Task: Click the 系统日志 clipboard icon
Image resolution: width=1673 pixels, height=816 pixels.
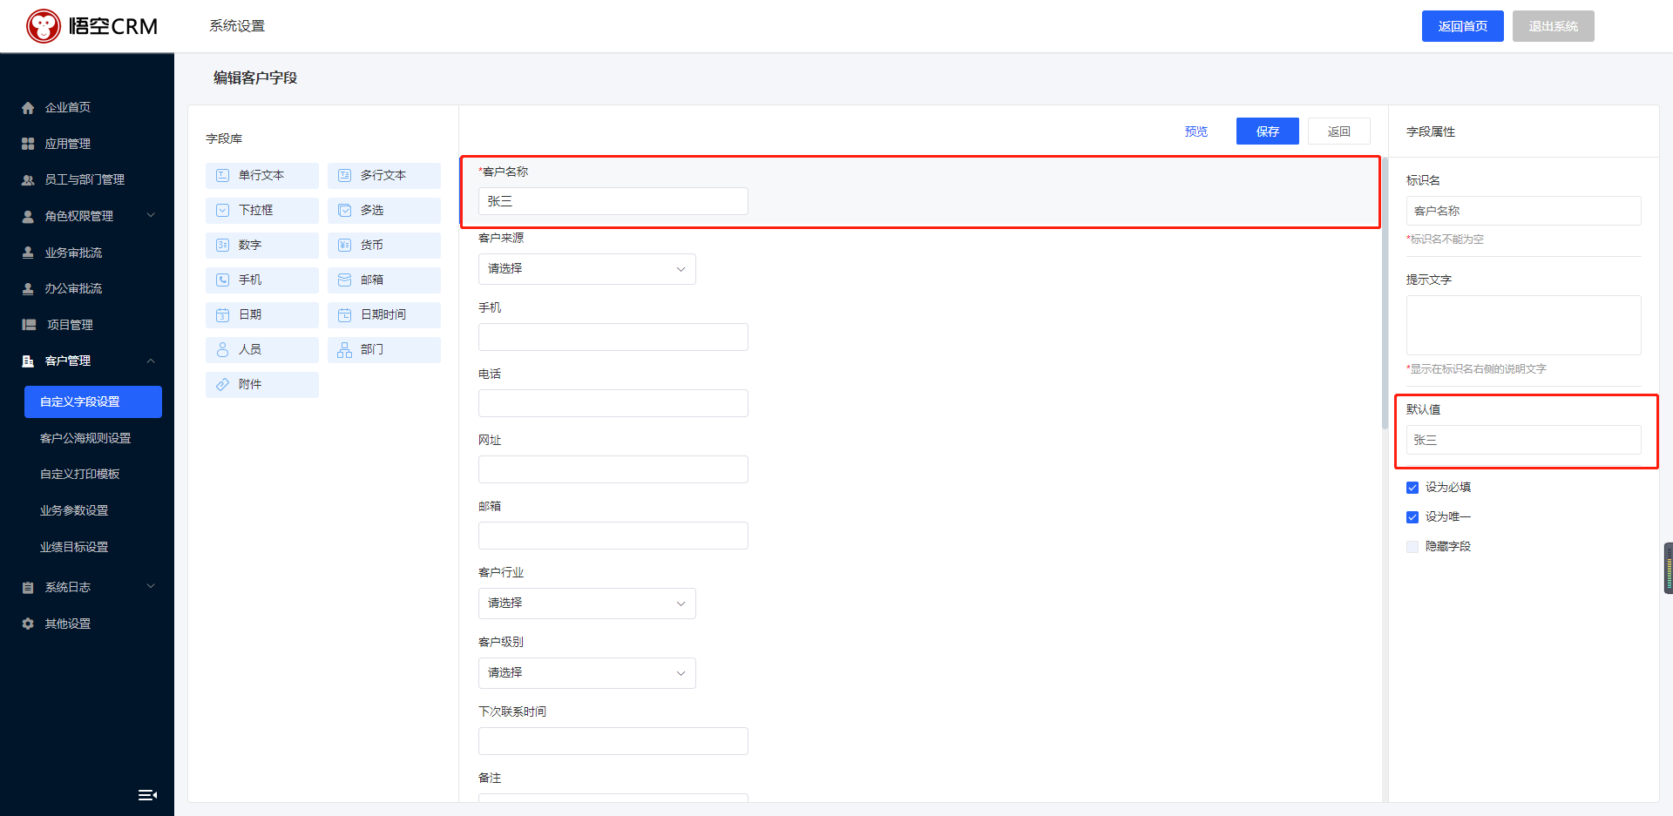Action: point(28,588)
